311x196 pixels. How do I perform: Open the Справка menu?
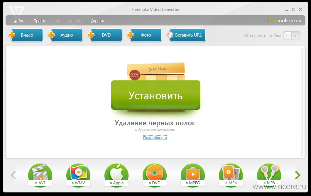[98, 20]
